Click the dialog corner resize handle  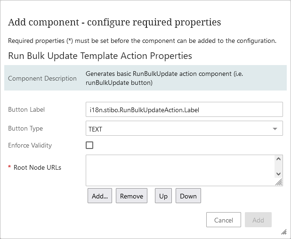(284, 232)
